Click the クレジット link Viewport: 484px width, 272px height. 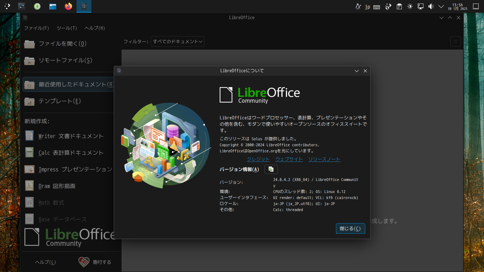tap(258, 159)
